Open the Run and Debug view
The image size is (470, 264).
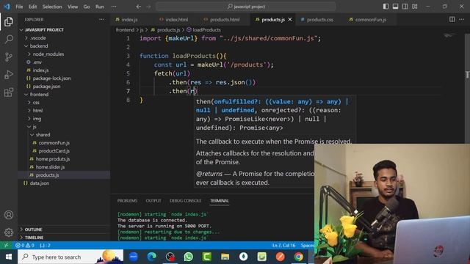[9, 75]
